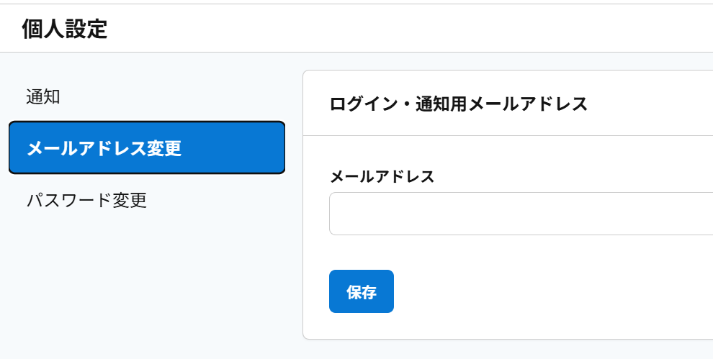The image size is (713, 359).
Task: Click the active blue sidebar menu entry
Action: (147, 148)
